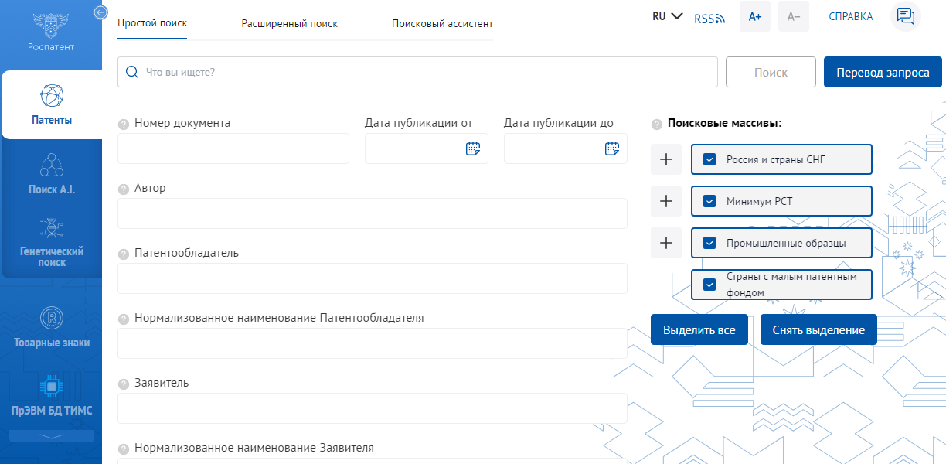Screen dimensions: 946x464
Task: Click Выделить все button
Action: pos(699,329)
